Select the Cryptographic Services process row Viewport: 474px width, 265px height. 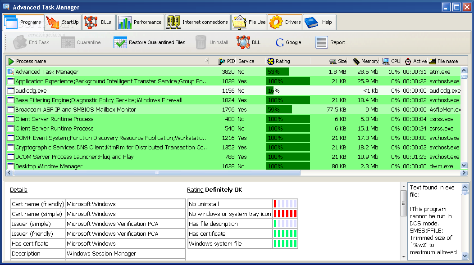click(233, 148)
